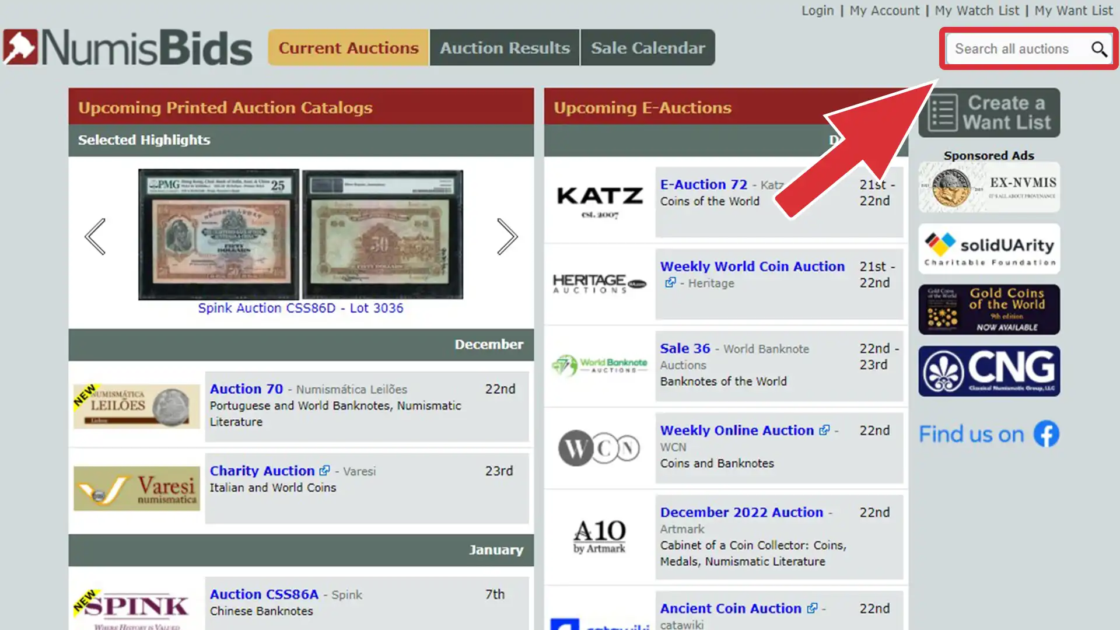Open the CNG sponsored ad
1120x630 pixels.
(x=989, y=372)
